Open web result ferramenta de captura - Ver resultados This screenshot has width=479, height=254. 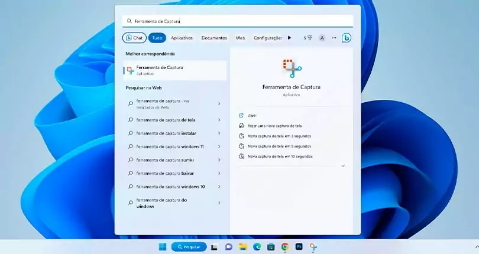175,104
